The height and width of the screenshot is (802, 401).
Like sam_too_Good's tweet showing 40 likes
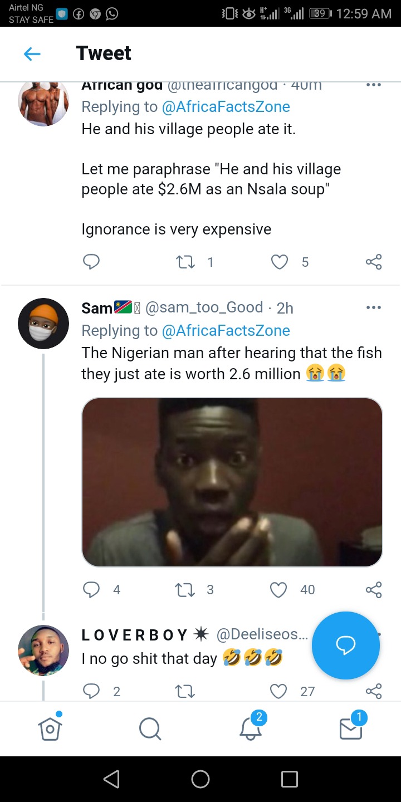coord(278,589)
